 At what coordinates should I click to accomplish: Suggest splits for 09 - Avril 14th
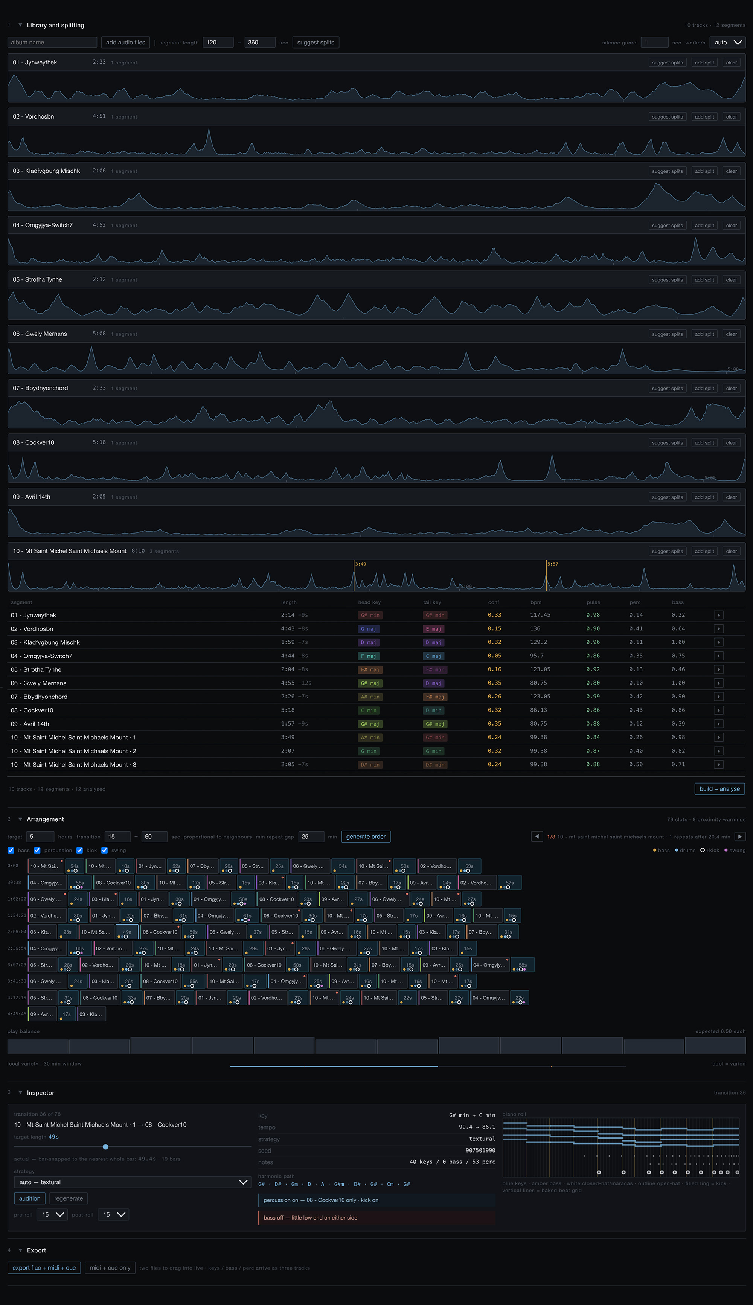point(667,497)
